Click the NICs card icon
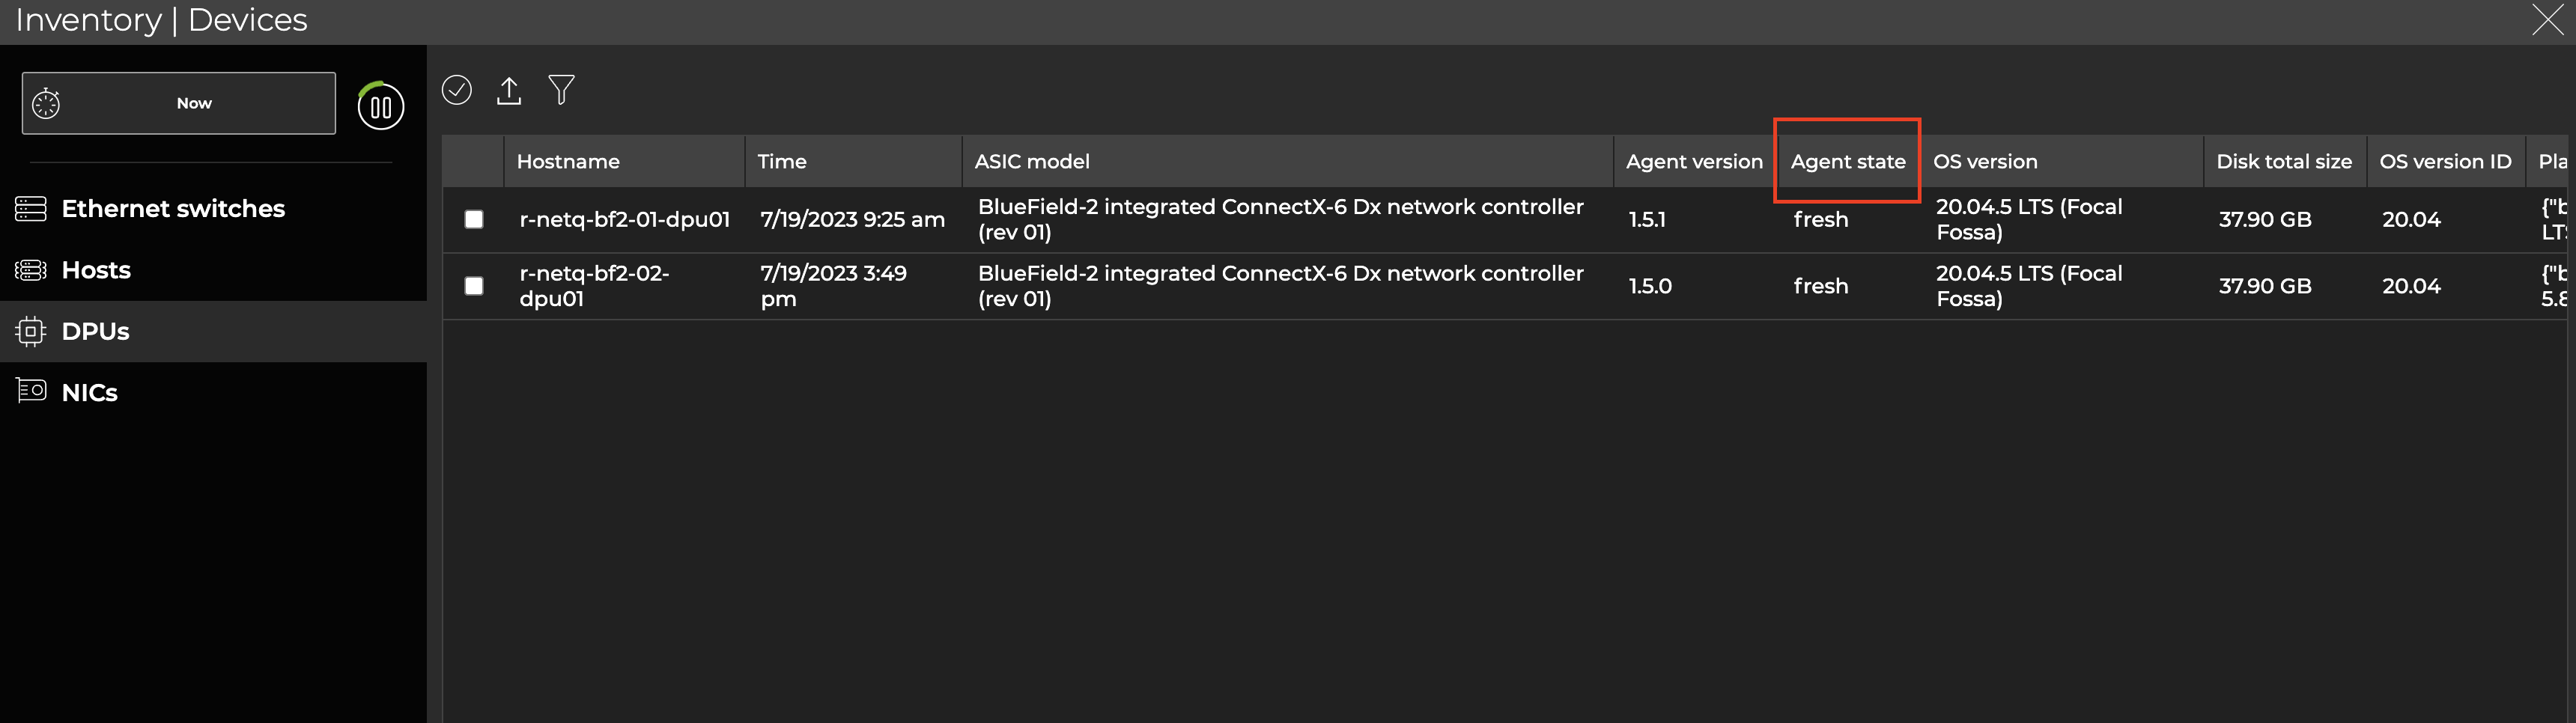 click(x=30, y=391)
